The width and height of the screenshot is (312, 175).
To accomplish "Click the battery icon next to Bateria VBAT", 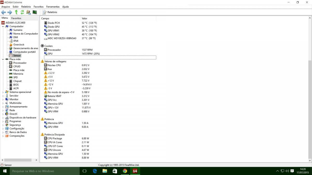I will coord(46,96).
